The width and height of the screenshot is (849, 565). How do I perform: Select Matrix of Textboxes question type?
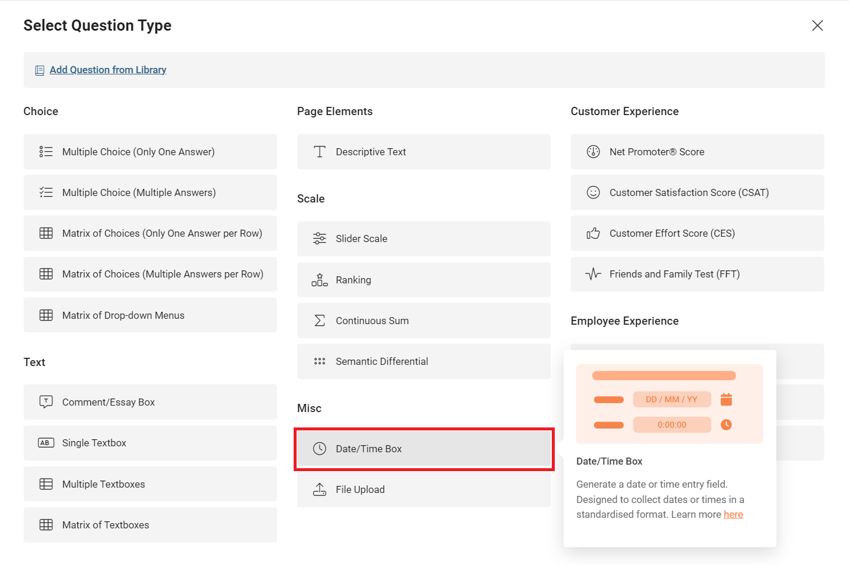150,525
